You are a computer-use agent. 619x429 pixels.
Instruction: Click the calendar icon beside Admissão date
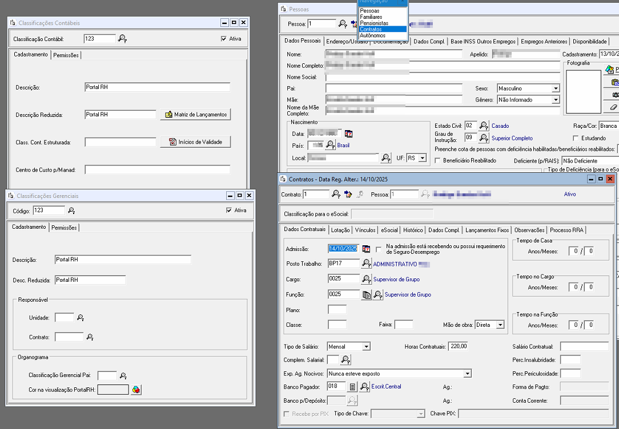click(x=366, y=249)
